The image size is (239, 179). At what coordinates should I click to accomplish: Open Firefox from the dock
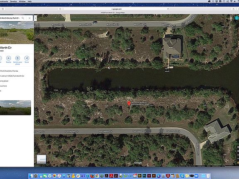click(92, 176)
